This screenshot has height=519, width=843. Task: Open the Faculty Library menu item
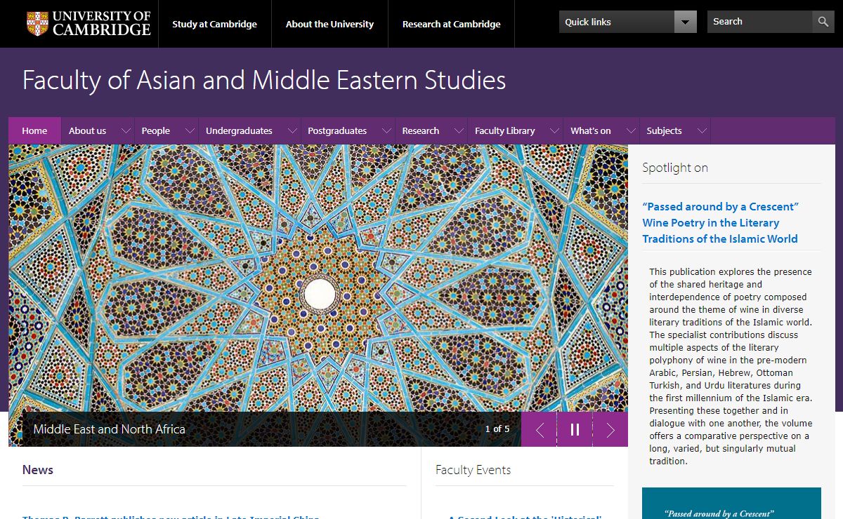point(505,130)
